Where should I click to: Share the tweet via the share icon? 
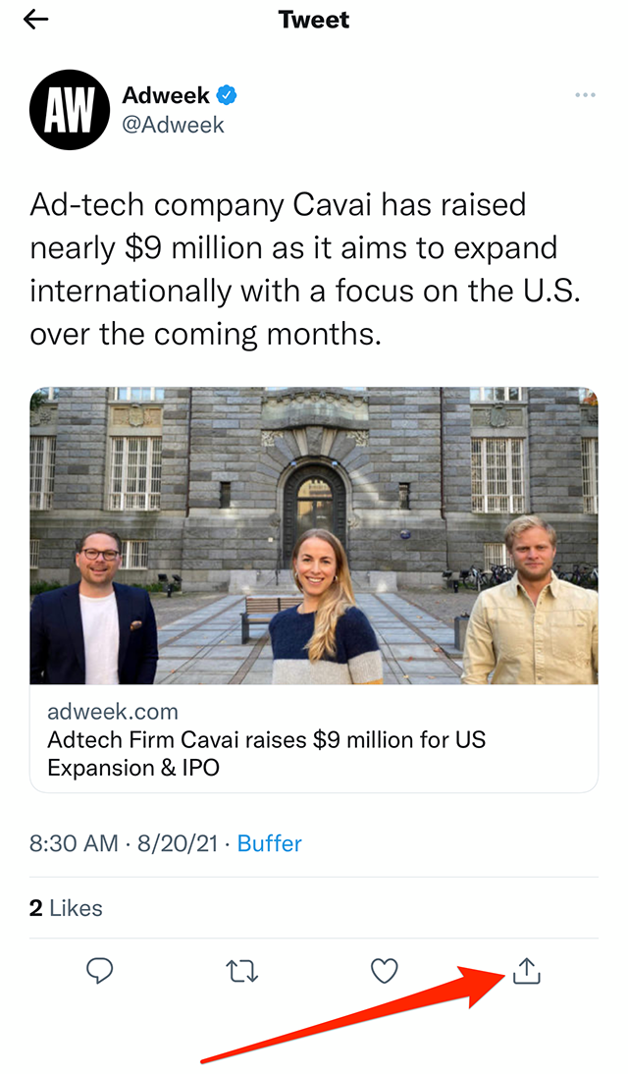pyautogui.click(x=527, y=971)
